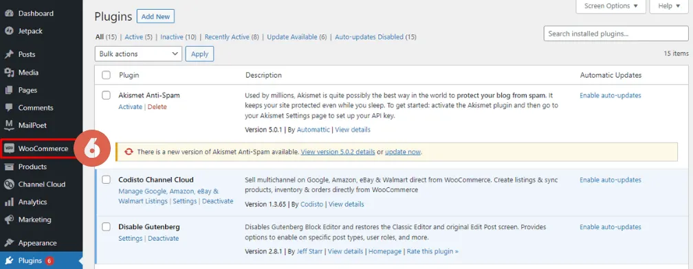Image resolution: width=693 pixels, height=269 pixels.
Task: Check the Disable Gutenberg checkbox
Action: 106,226
